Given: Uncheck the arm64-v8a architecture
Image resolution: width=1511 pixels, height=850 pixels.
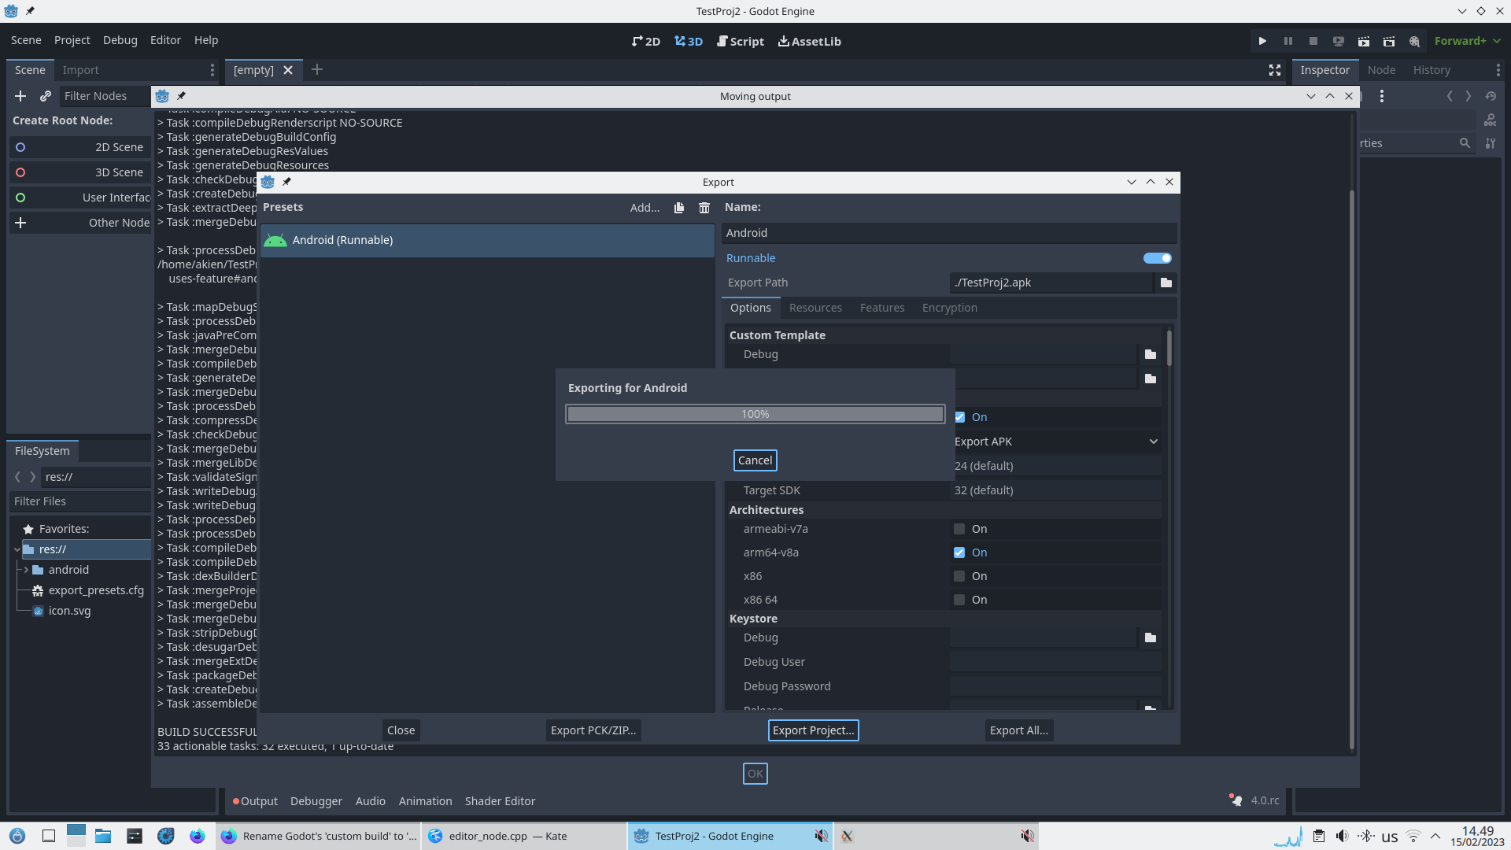Looking at the screenshot, I should click(959, 552).
